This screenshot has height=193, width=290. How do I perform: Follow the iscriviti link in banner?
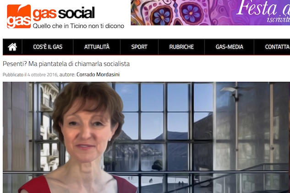(278, 19)
